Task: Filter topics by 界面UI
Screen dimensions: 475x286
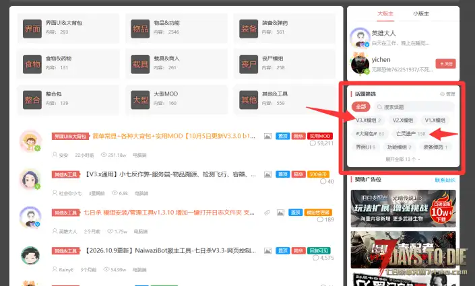Action: tap(365, 147)
